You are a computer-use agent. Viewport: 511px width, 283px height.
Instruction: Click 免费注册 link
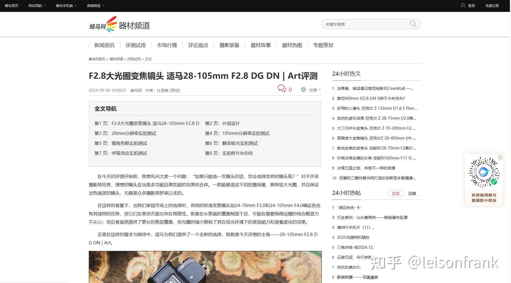pos(492,6)
